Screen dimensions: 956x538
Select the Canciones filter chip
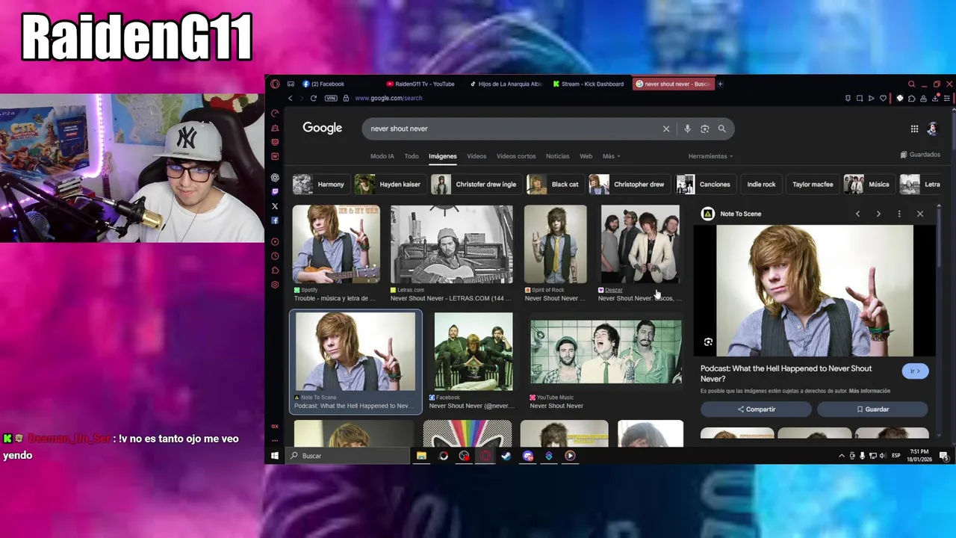pos(705,184)
